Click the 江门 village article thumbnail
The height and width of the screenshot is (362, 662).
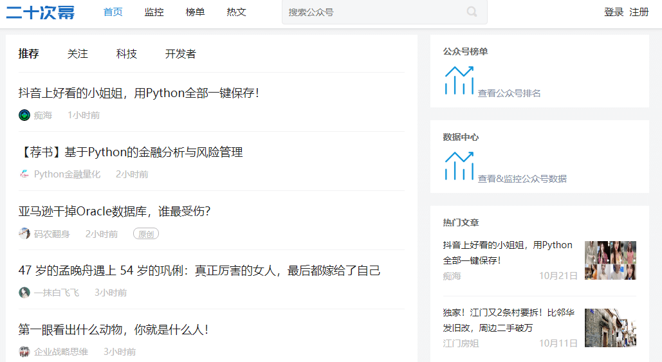tap(610, 328)
